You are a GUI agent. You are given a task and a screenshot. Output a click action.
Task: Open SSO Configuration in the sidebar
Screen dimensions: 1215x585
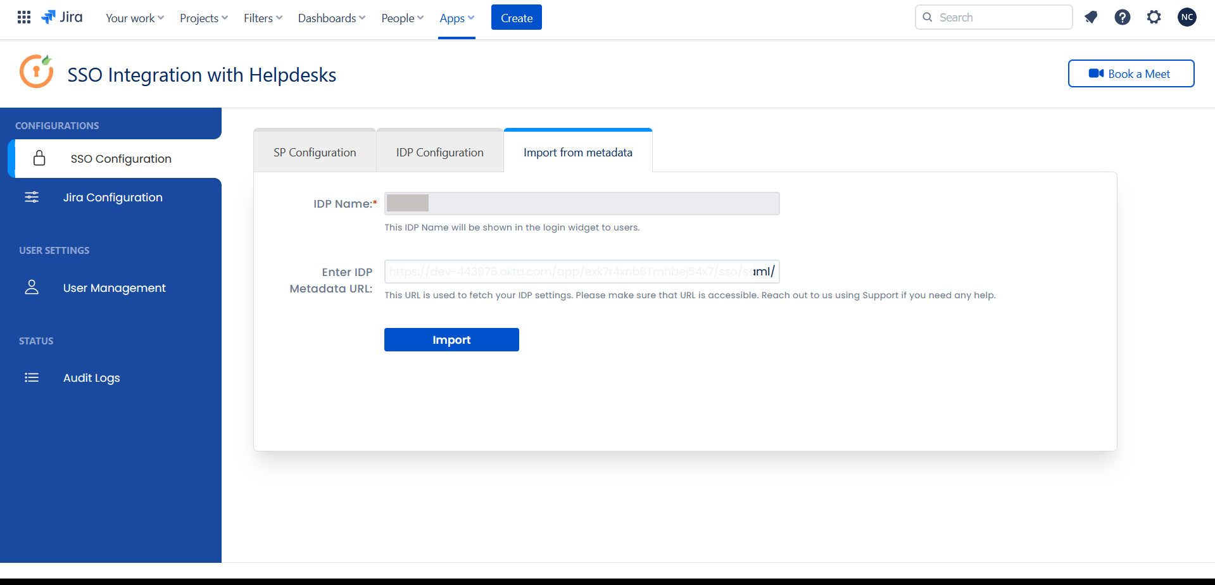pos(115,158)
